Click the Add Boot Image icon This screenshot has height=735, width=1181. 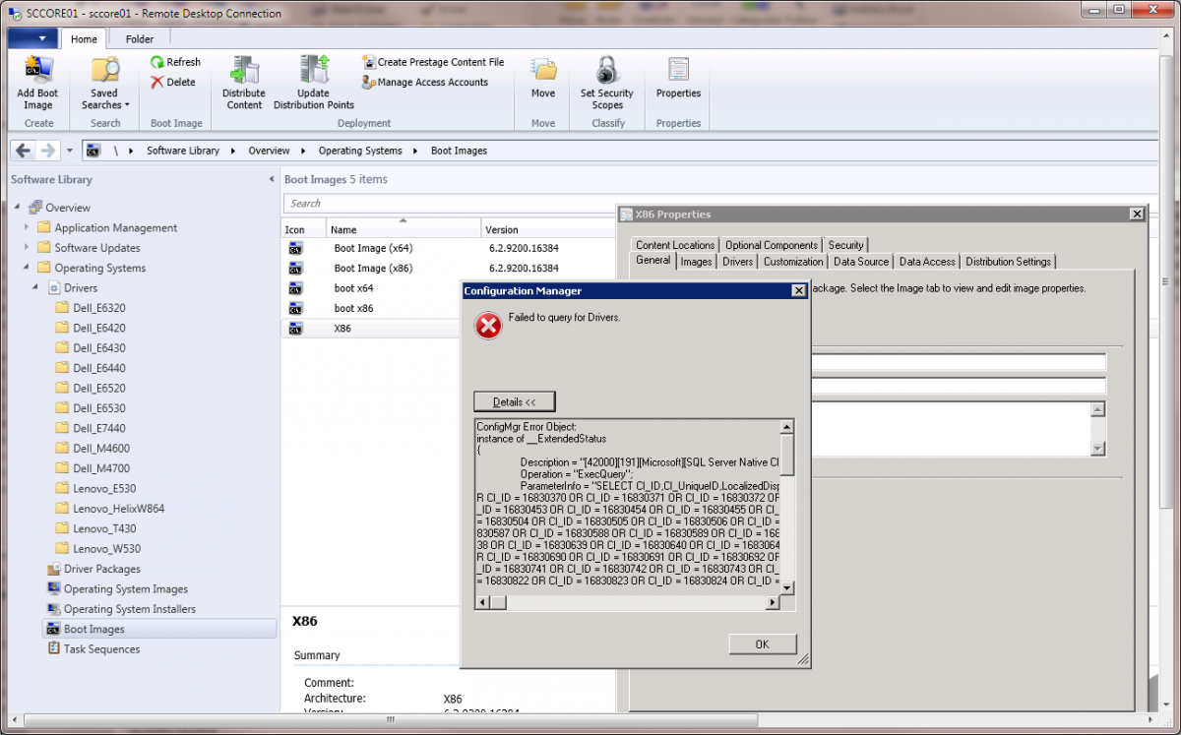[x=38, y=71]
